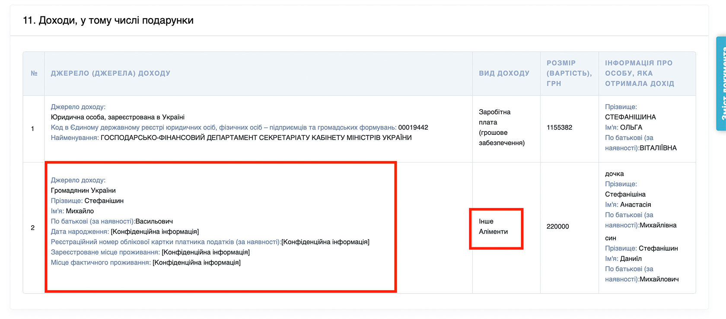This screenshot has width=726, height=319.
Task: Select the name 'Михайло' in income source
Action: point(80,211)
